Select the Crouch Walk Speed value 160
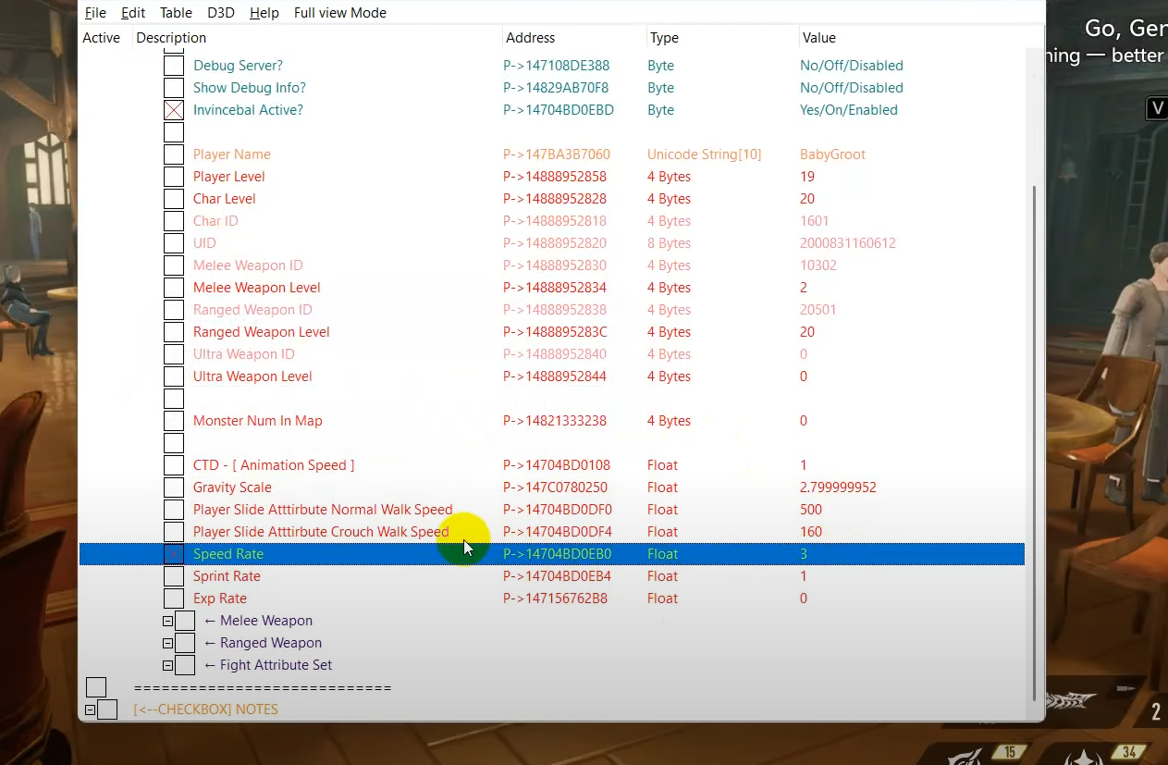 click(811, 532)
